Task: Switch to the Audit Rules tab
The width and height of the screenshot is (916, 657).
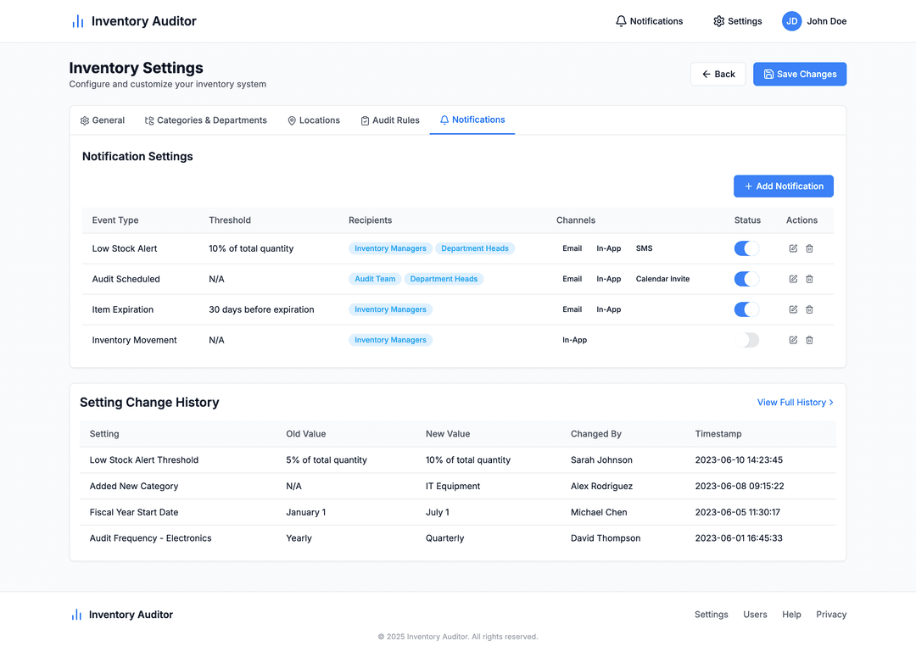Action: click(x=389, y=120)
